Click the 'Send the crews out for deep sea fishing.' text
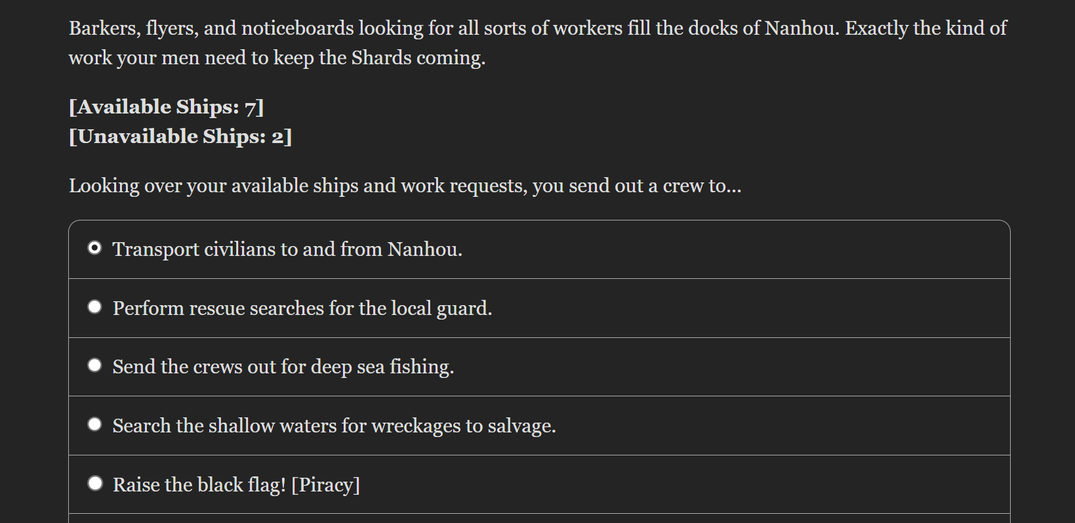 tap(283, 367)
